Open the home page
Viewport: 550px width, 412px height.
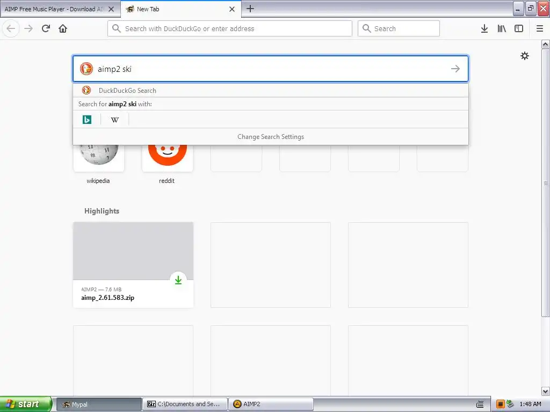point(63,28)
